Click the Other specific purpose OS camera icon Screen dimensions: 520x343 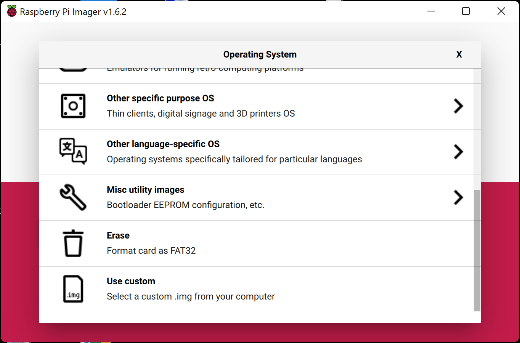(73, 106)
